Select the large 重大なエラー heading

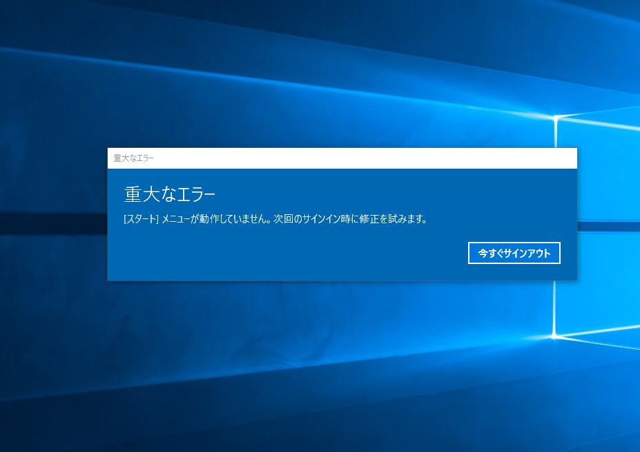pyautogui.click(x=170, y=194)
